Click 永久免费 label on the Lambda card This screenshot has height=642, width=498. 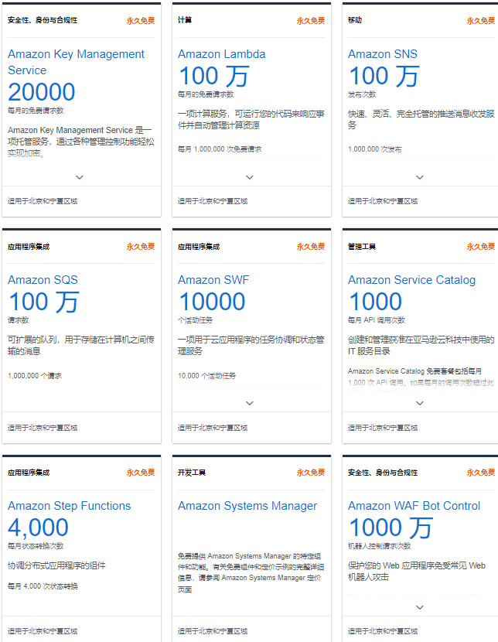click(311, 21)
